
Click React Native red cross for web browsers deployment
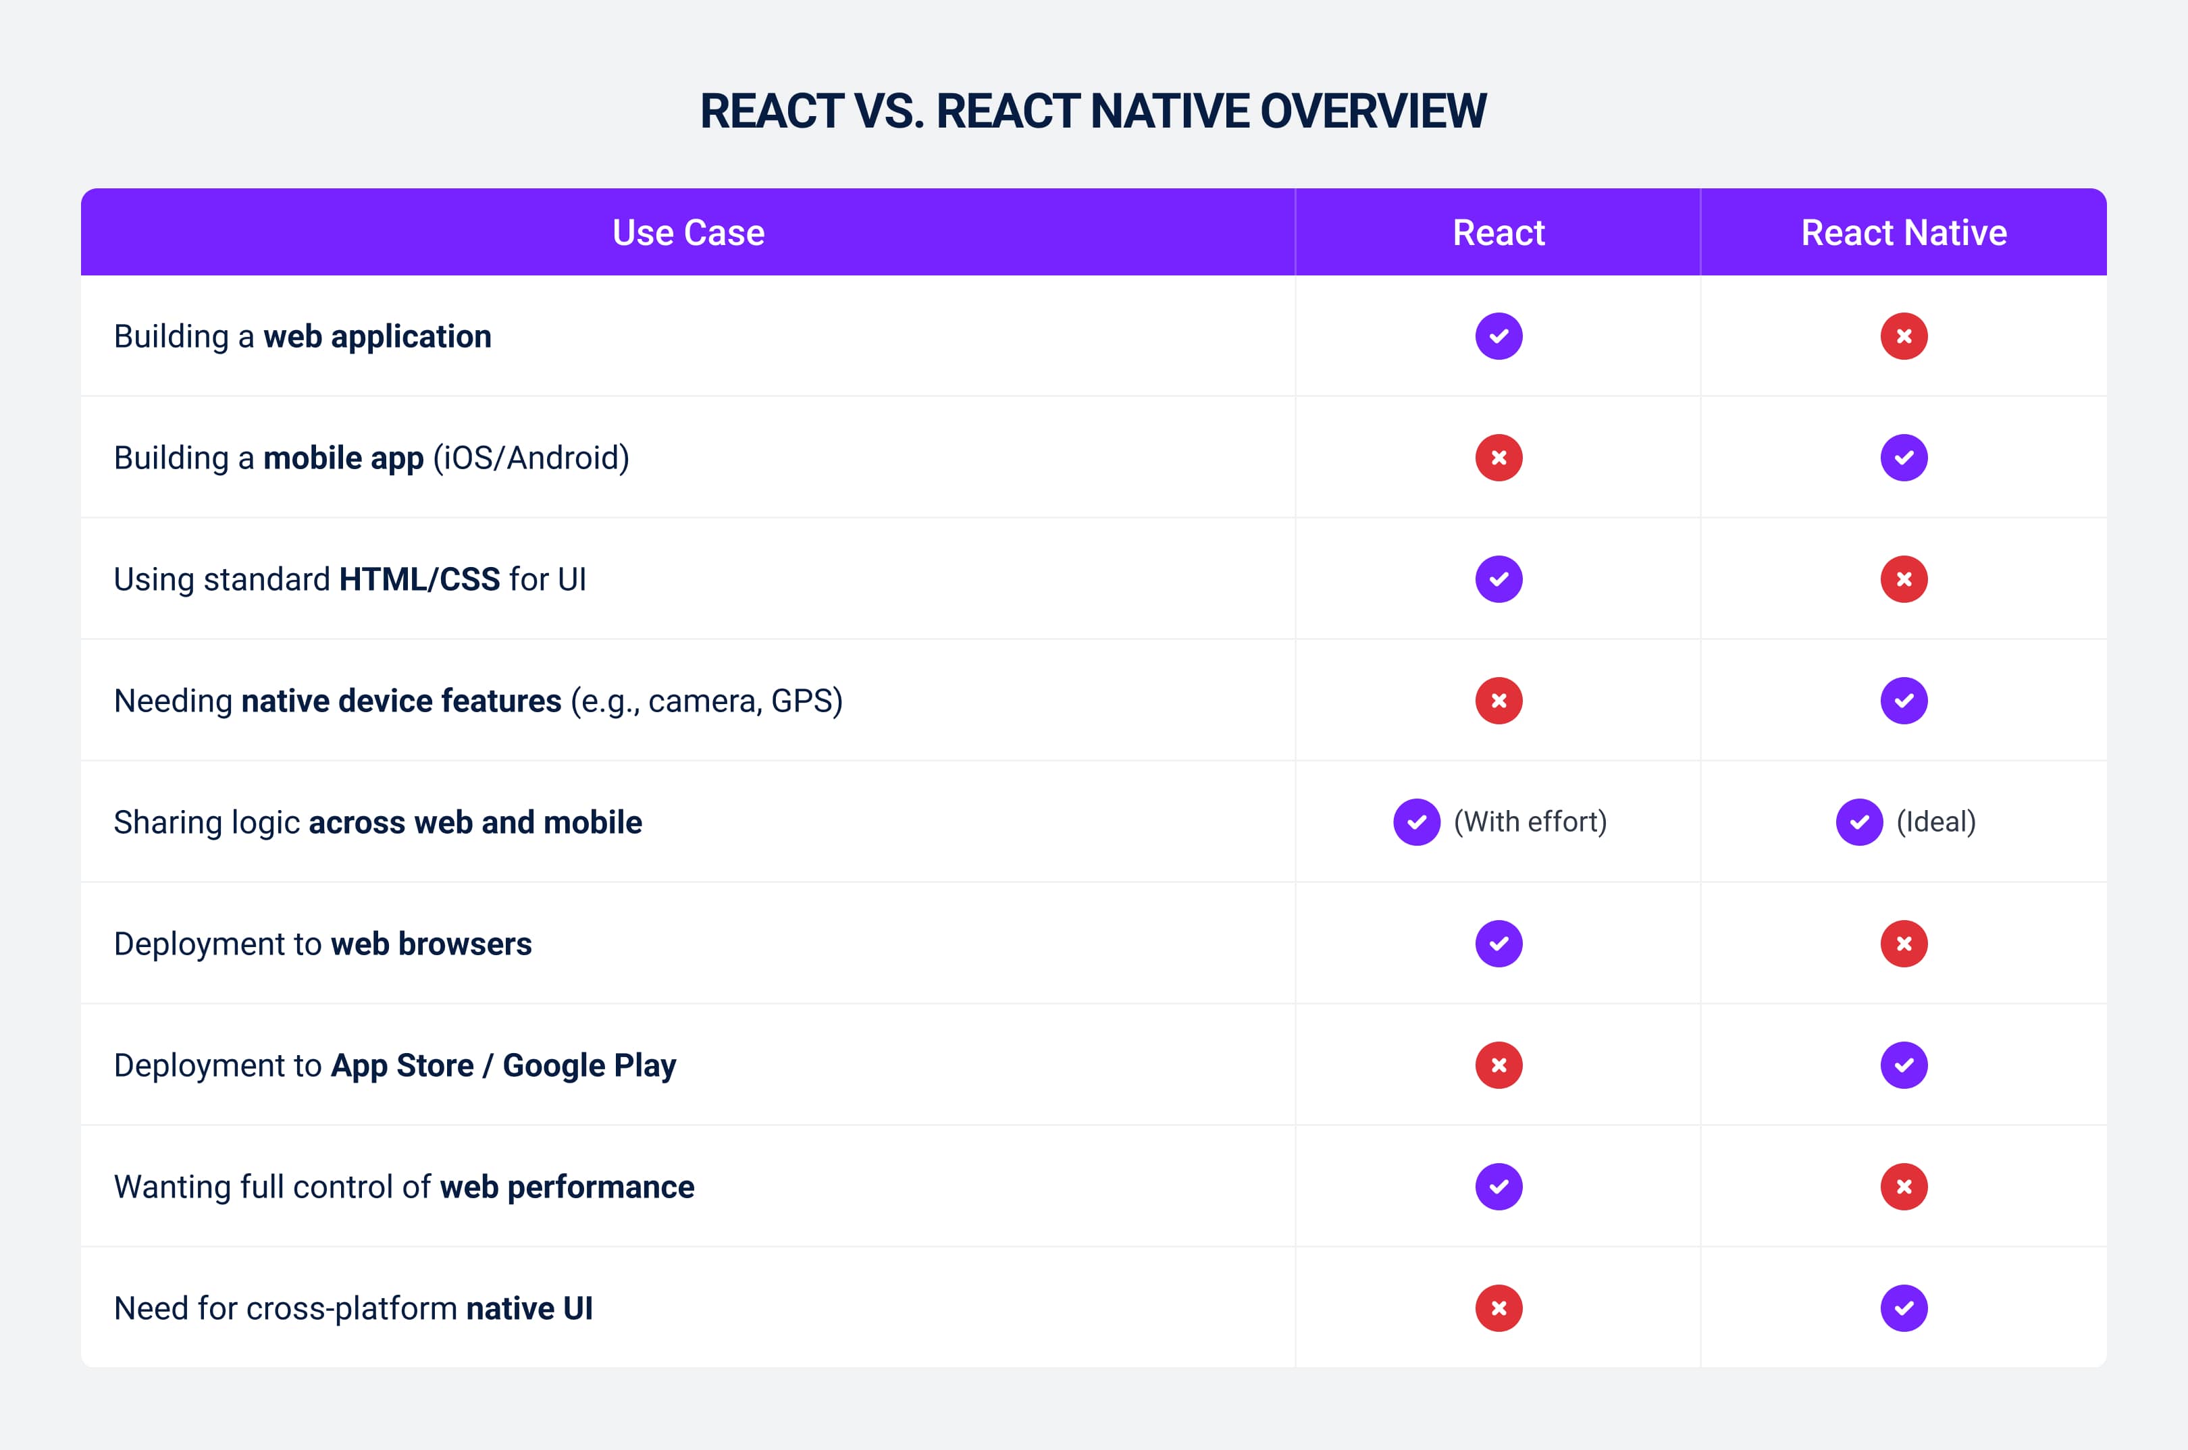point(1904,943)
